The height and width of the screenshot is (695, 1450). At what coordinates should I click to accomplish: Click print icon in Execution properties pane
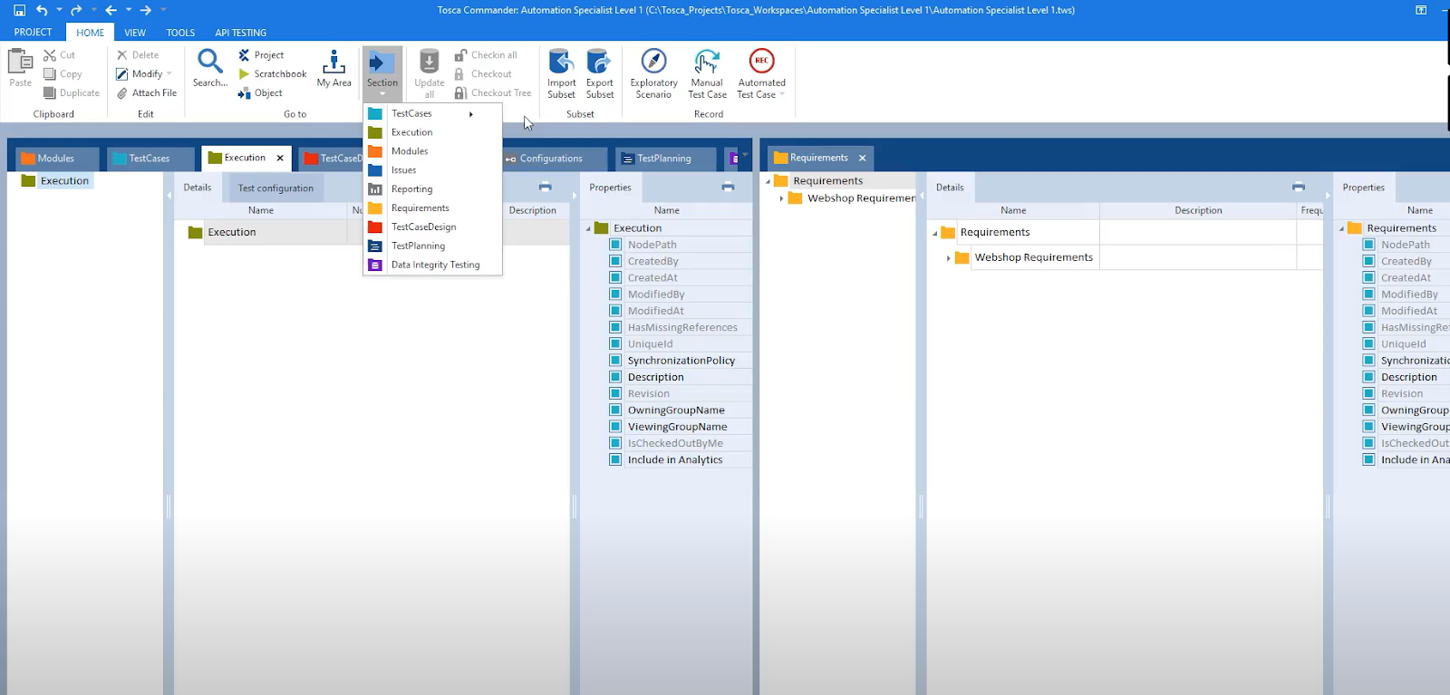click(728, 187)
